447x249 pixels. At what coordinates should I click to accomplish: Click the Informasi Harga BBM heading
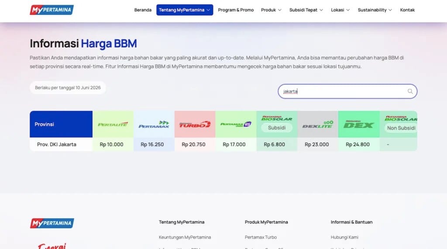click(x=83, y=44)
